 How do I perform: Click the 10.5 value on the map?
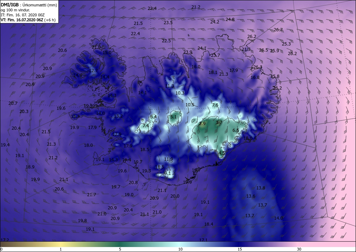tap(190, 105)
